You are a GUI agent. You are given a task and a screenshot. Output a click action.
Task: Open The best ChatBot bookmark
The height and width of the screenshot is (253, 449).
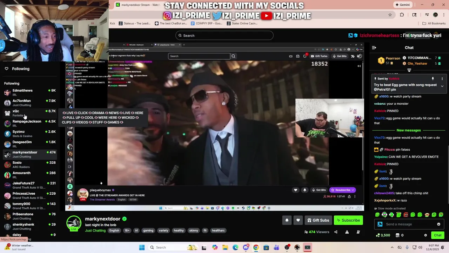click(171, 24)
